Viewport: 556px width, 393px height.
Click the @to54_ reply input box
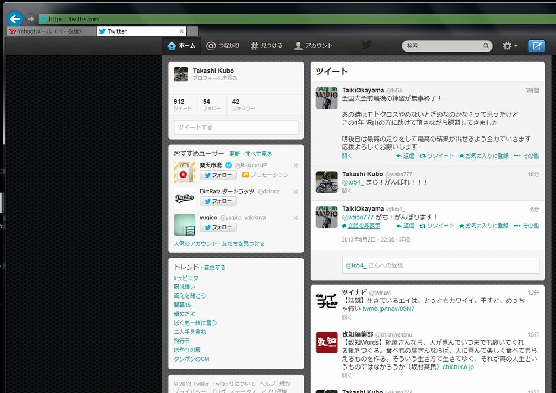(440, 265)
